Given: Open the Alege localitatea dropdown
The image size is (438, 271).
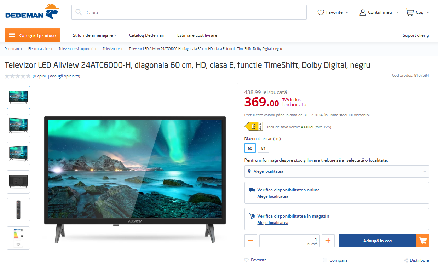Looking at the screenshot, I should 337,171.
